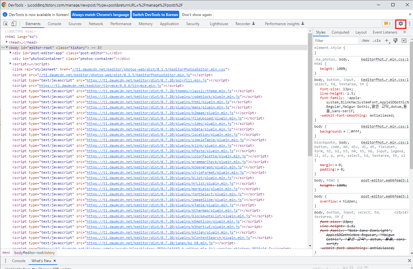Screen dimensions: 413x269
Task: Click the Styles filter input field
Action: point(335,40)
